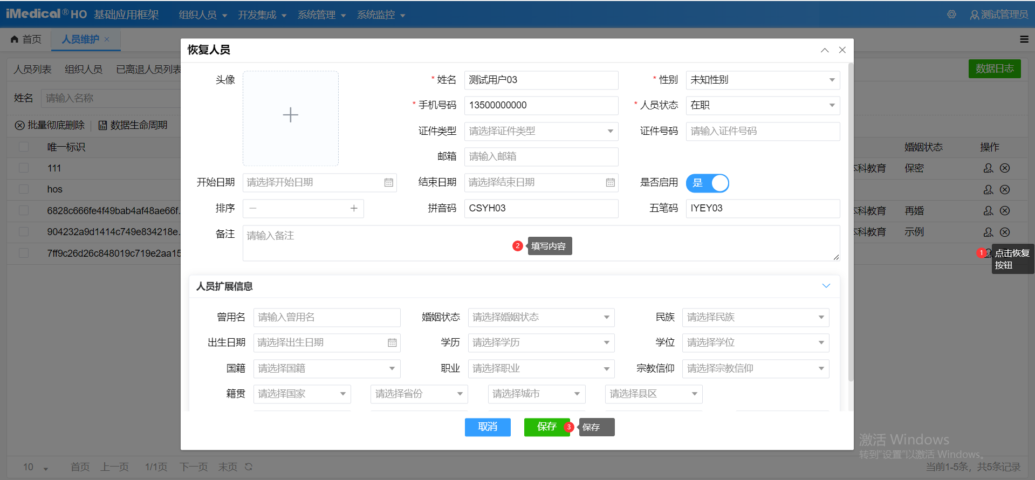The height and width of the screenshot is (480, 1035).
Task: Click the 测试管理员 user icon
Action: tap(974, 15)
